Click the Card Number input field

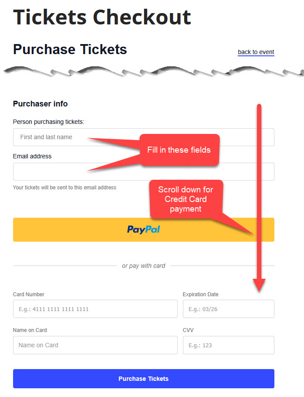(x=95, y=309)
